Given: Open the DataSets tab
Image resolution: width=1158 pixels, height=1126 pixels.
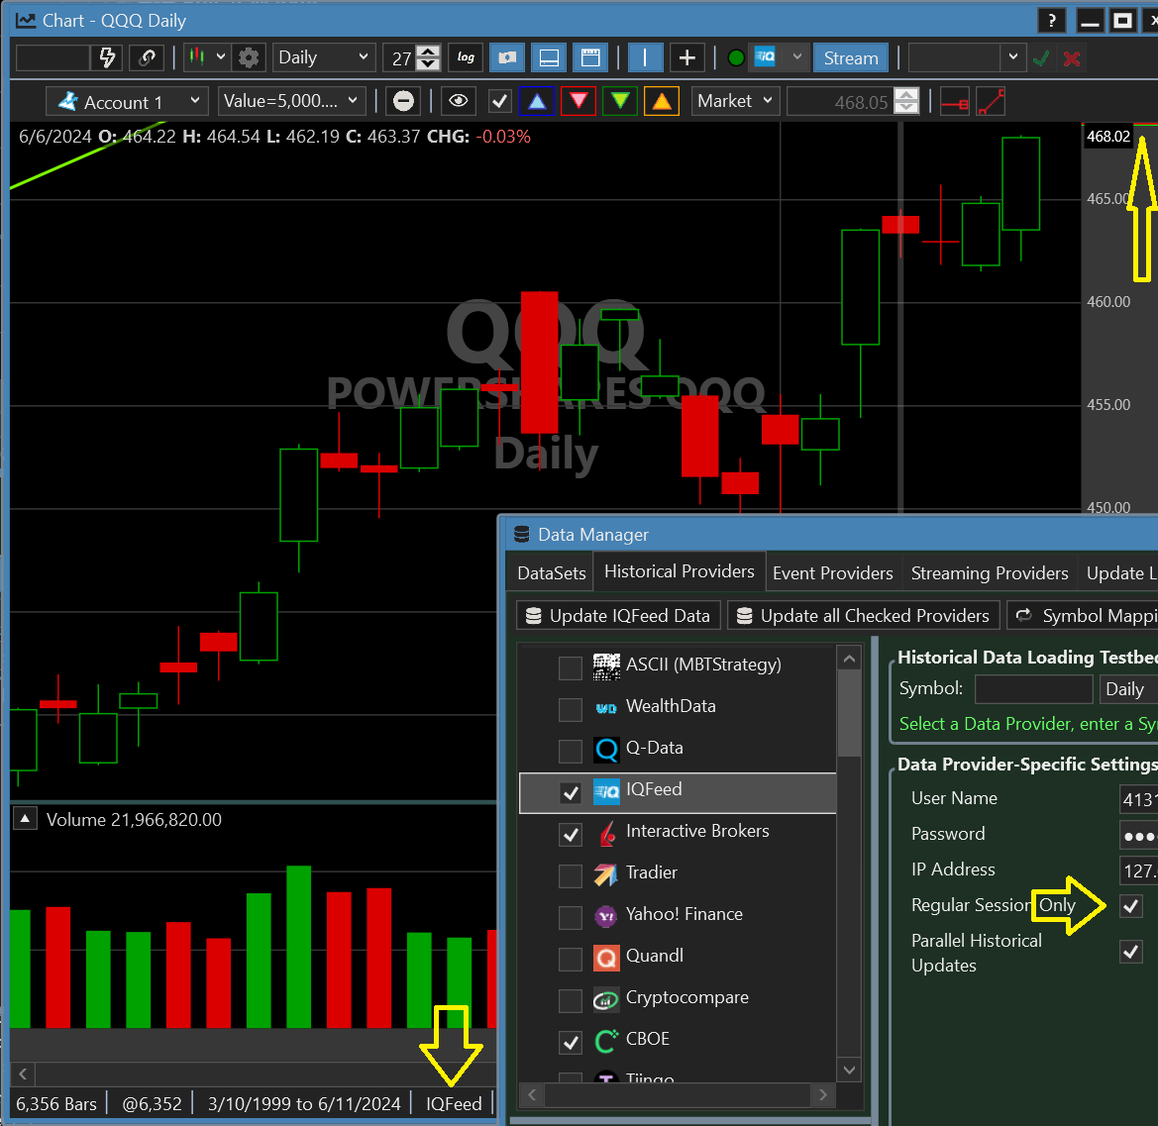Looking at the screenshot, I should (553, 572).
